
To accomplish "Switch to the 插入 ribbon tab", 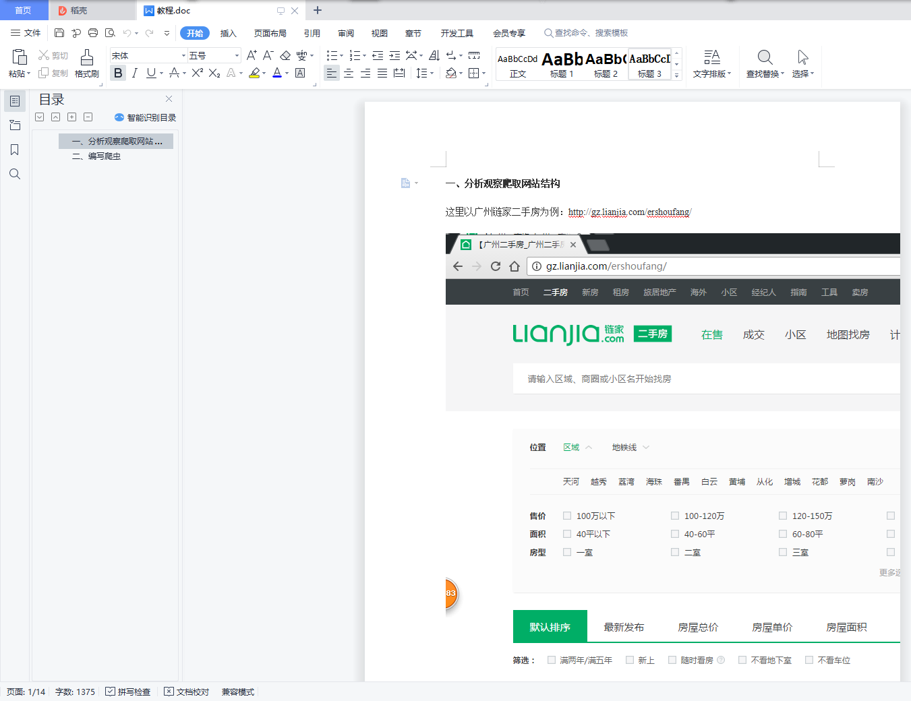I will click(x=229, y=33).
